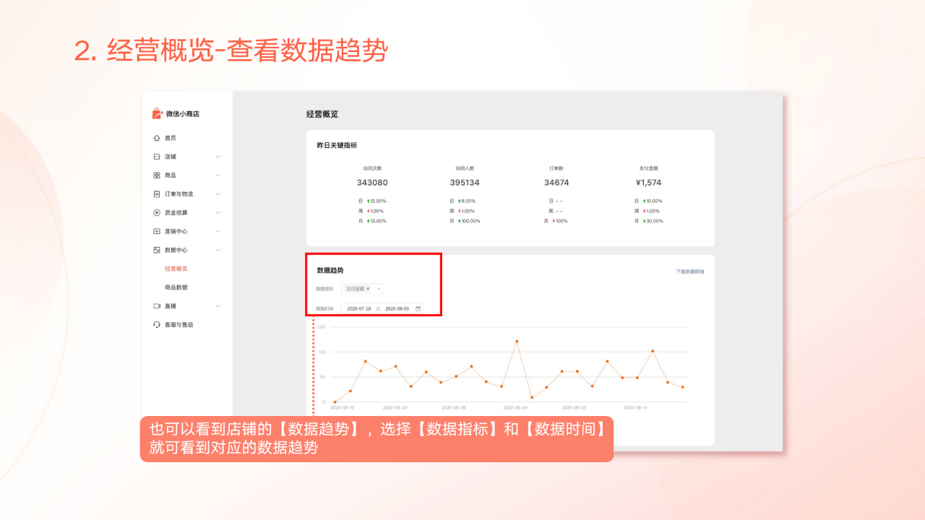Click the 资金结算 circle icon
Image resolution: width=925 pixels, height=520 pixels.
[157, 213]
